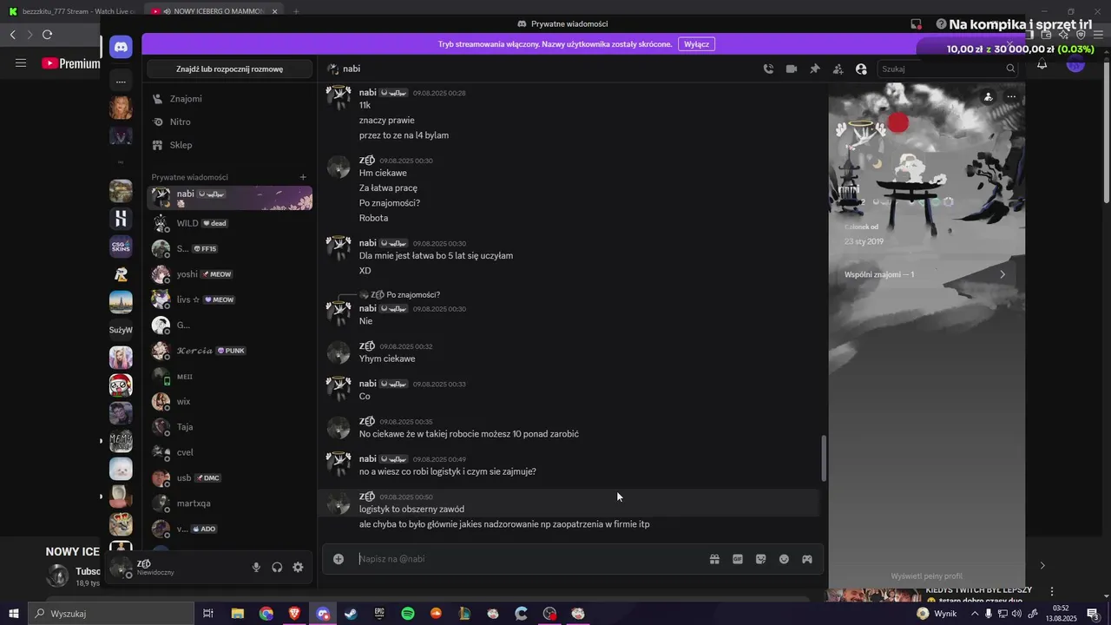
Task: Open Spotify from the taskbar
Action: click(x=407, y=614)
